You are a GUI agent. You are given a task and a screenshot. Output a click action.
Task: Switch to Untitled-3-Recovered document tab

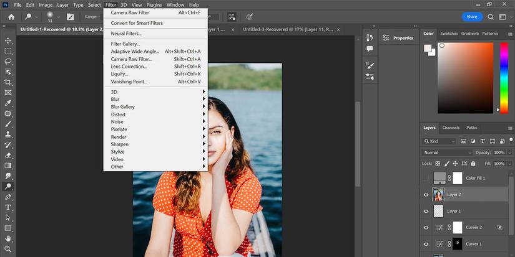click(288, 29)
